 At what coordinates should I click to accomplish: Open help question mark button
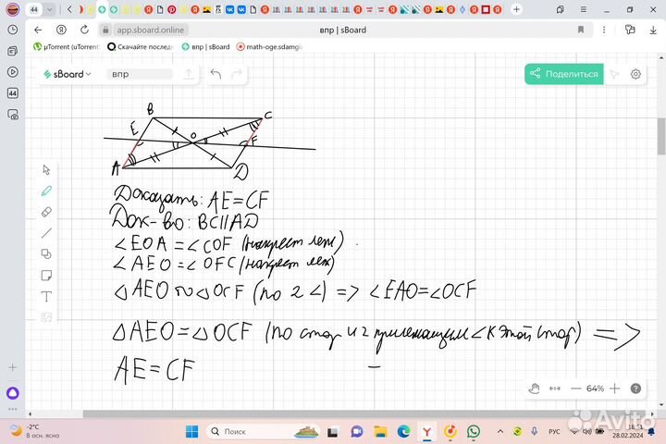coord(636,388)
